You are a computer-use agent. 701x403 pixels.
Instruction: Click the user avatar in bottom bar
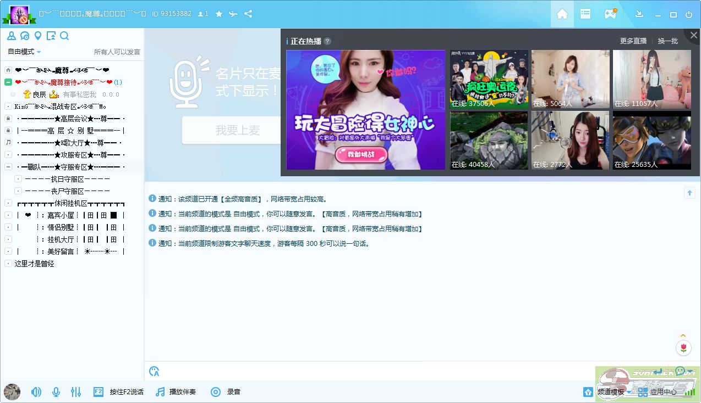tap(12, 392)
